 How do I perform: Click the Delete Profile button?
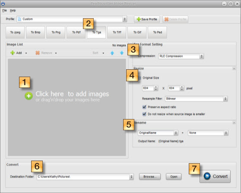(175, 19)
